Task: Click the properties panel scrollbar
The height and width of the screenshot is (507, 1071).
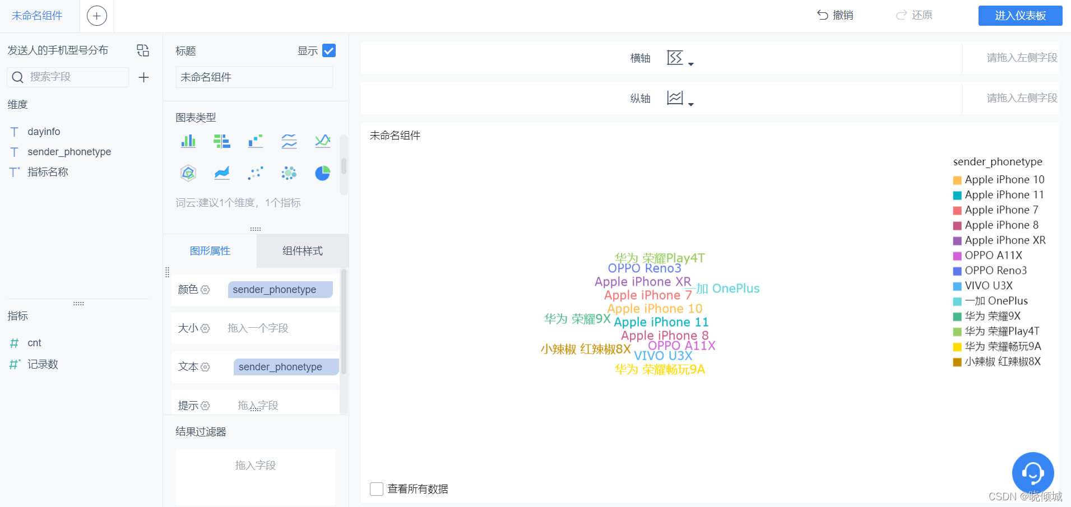Action: [344, 322]
